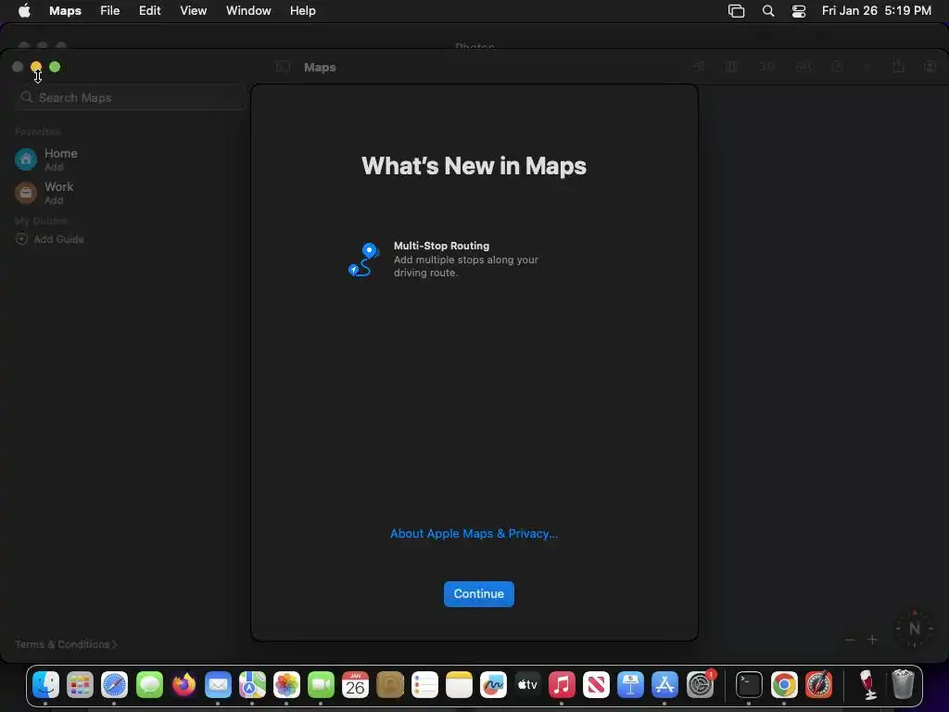Click the Search Maps field
Viewport: 949px width, 712px height.
pyautogui.click(x=130, y=97)
